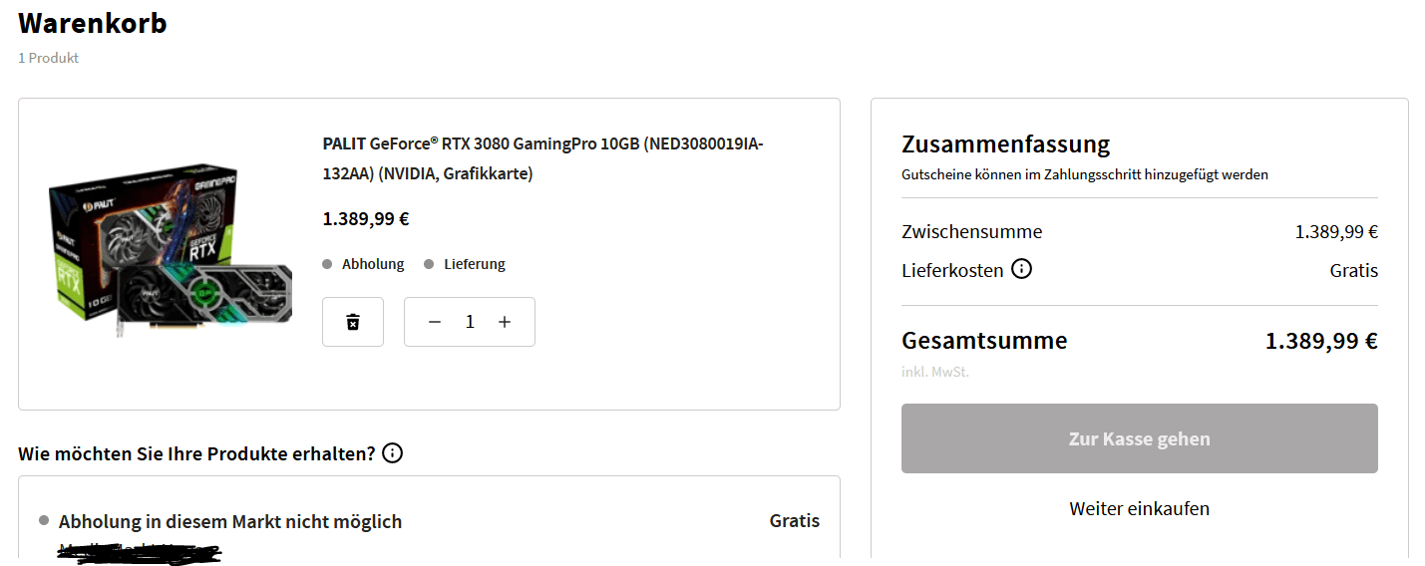The width and height of the screenshot is (1425, 566).
Task: Click the quantity number field showing 1
Action: click(x=470, y=322)
